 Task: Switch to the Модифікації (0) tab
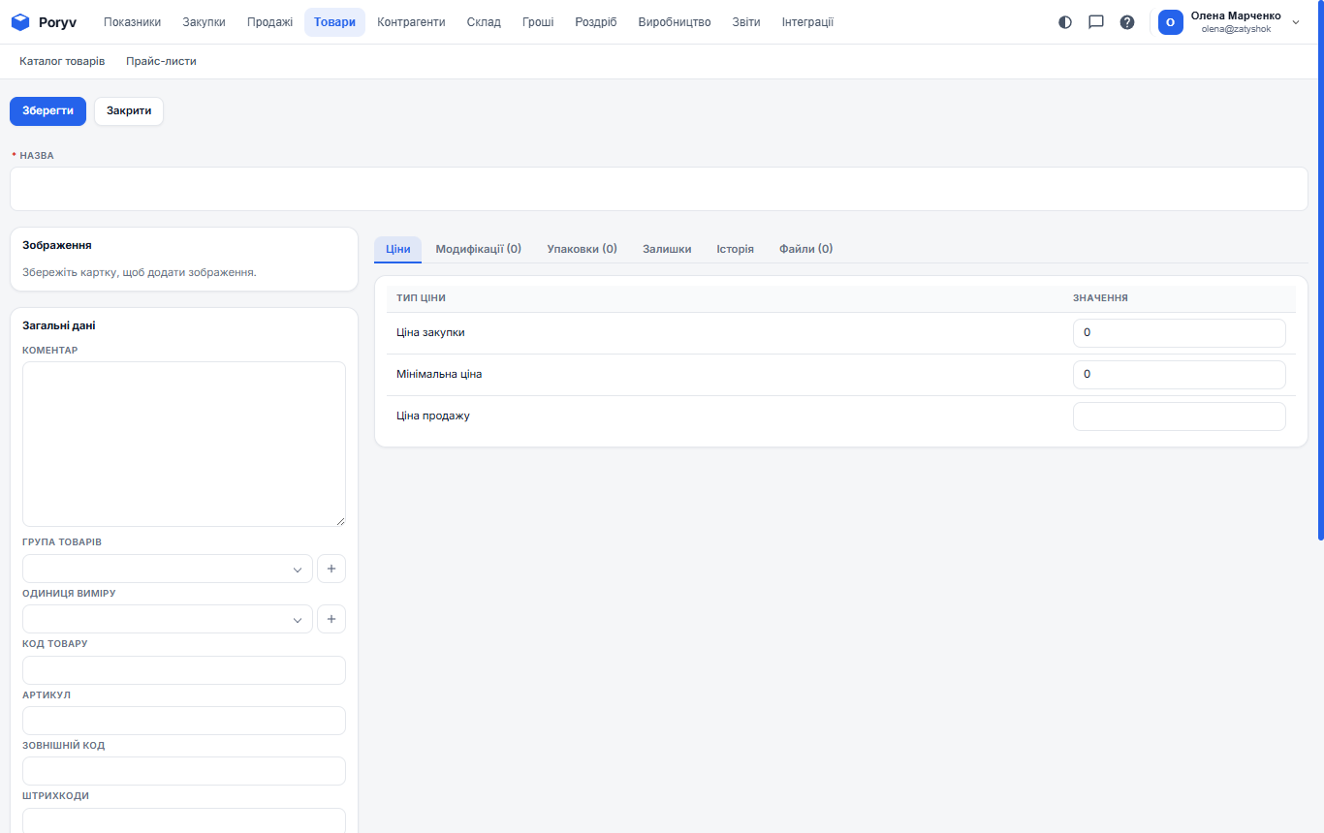pos(479,249)
